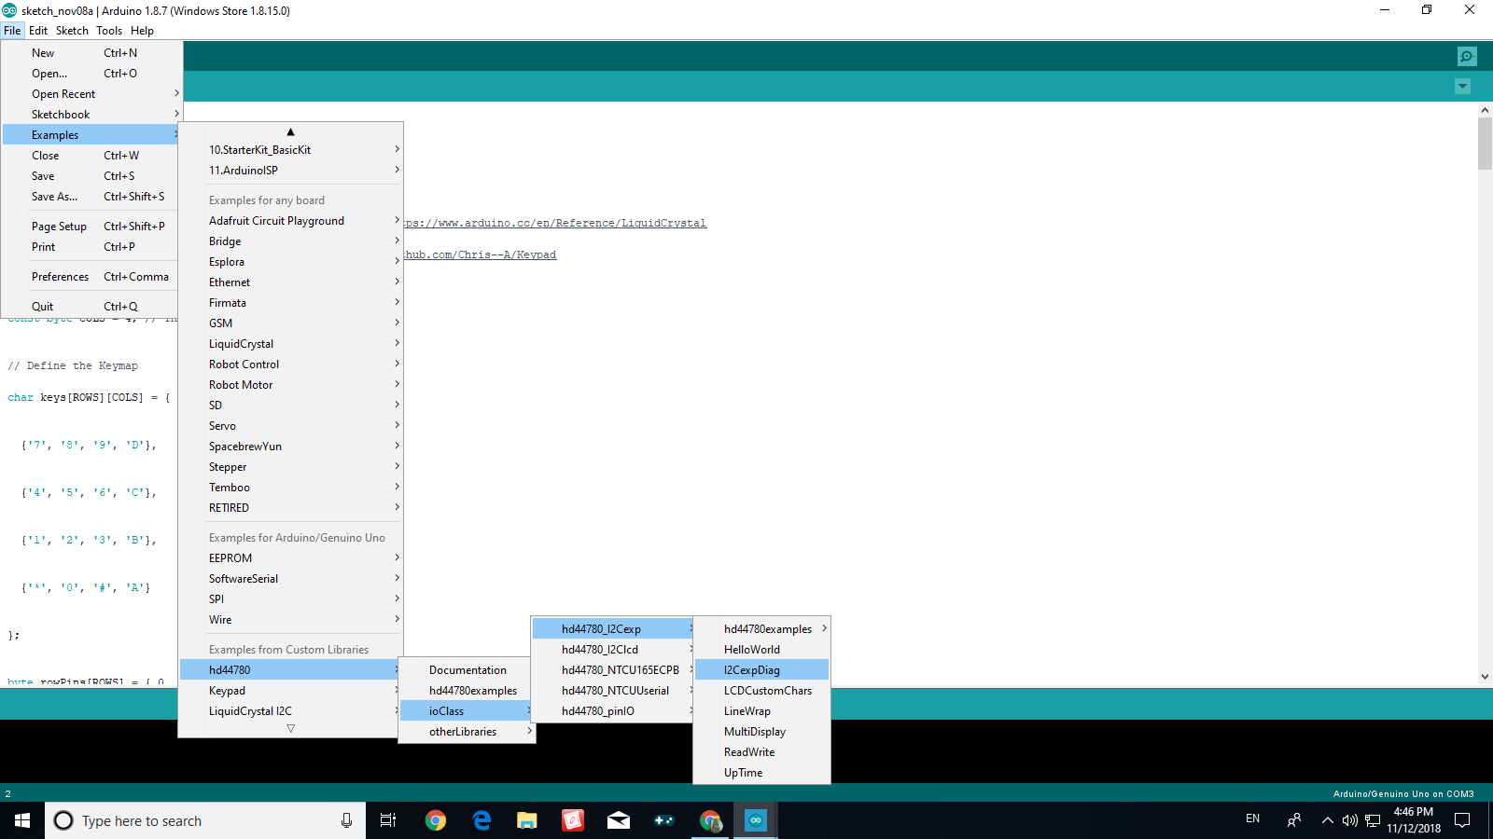Expand the LiquidCrystal I2C examples submenu
Screen dimensions: 1493x839
(290, 711)
